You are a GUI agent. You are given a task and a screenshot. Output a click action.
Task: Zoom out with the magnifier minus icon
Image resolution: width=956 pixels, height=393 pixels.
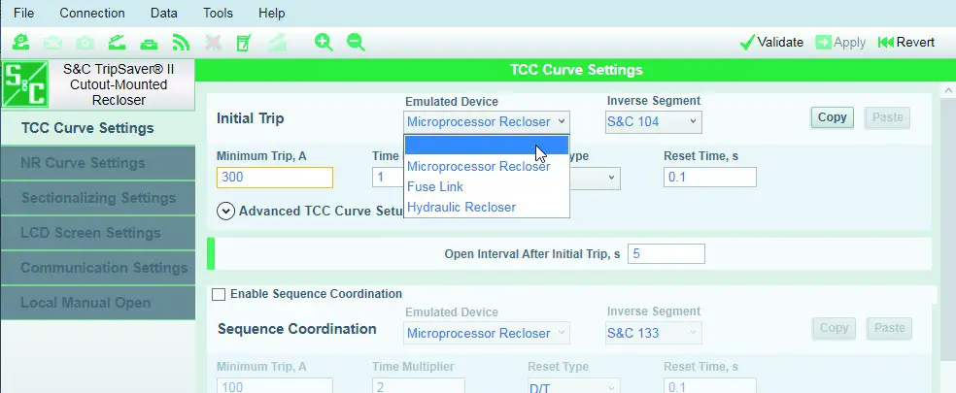[x=356, y=42]
